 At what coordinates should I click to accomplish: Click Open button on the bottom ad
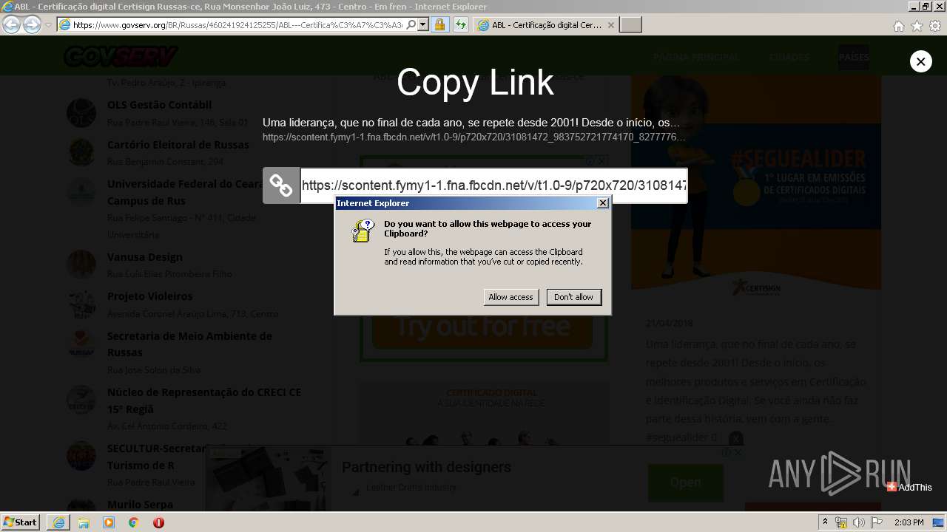(x=686, y=482)
